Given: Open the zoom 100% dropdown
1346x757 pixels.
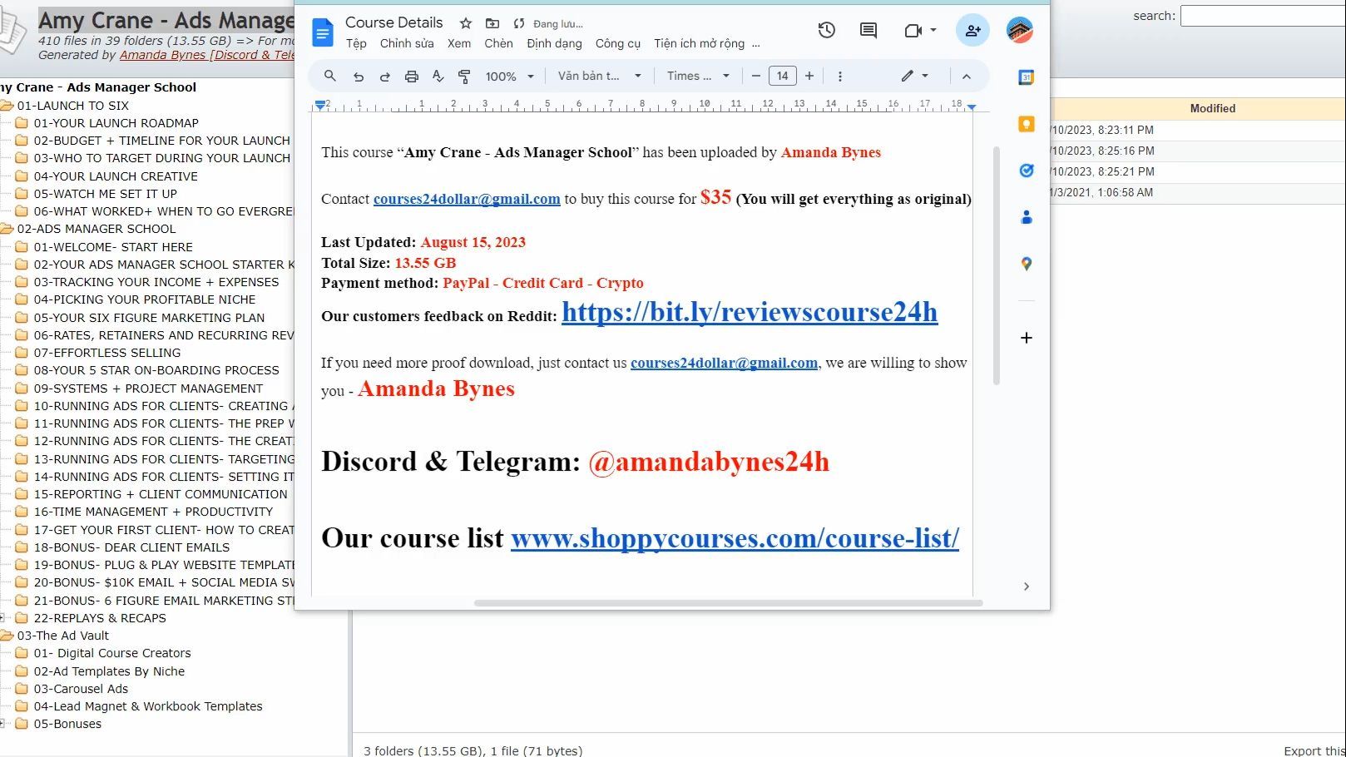Looking at the screenshot, I should tap(510, 77).
